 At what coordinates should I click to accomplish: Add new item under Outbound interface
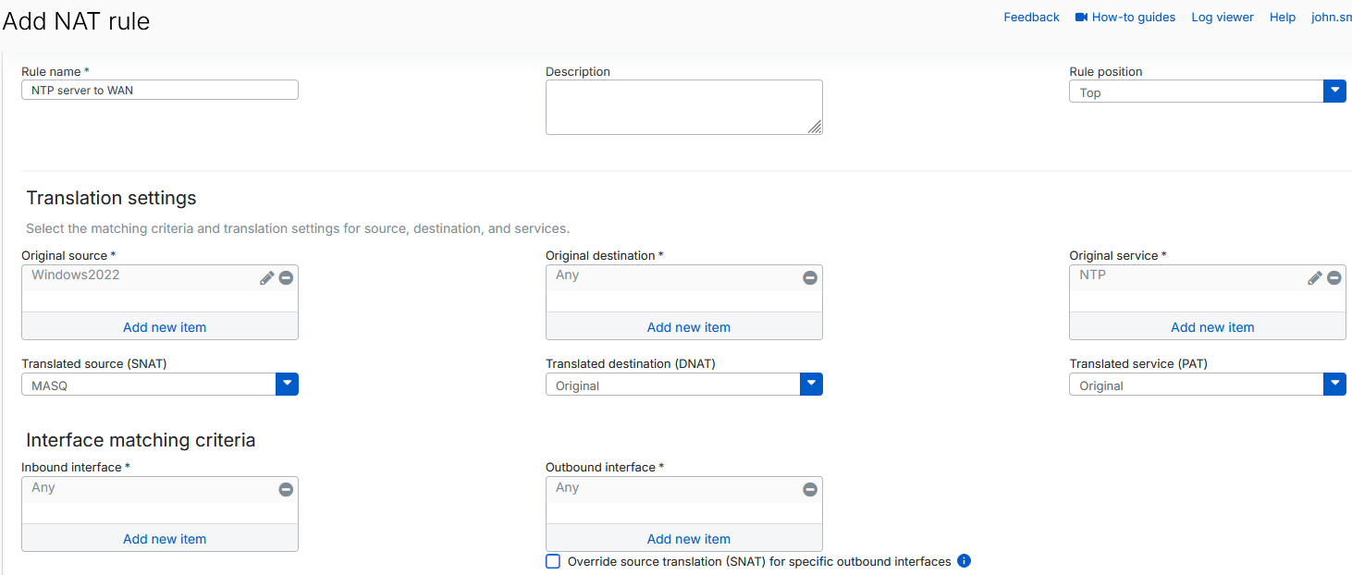tap(688, 538)
